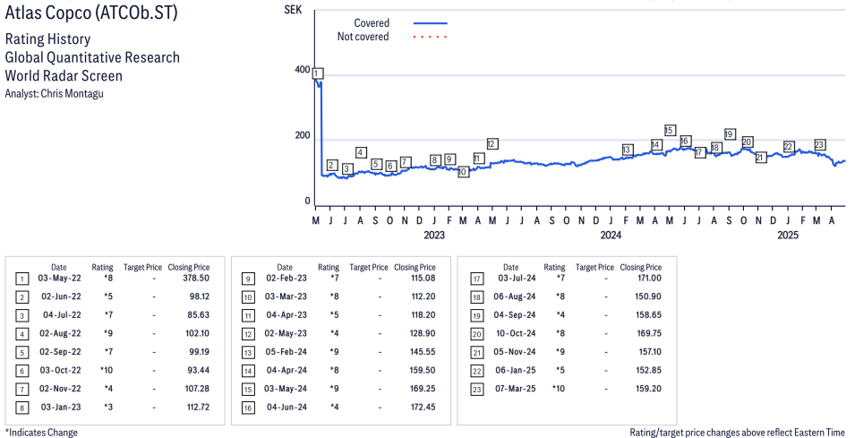
Task: Click 'Closing Price' header in the first table
Action: pyautogui.click(x=189, y=267)
